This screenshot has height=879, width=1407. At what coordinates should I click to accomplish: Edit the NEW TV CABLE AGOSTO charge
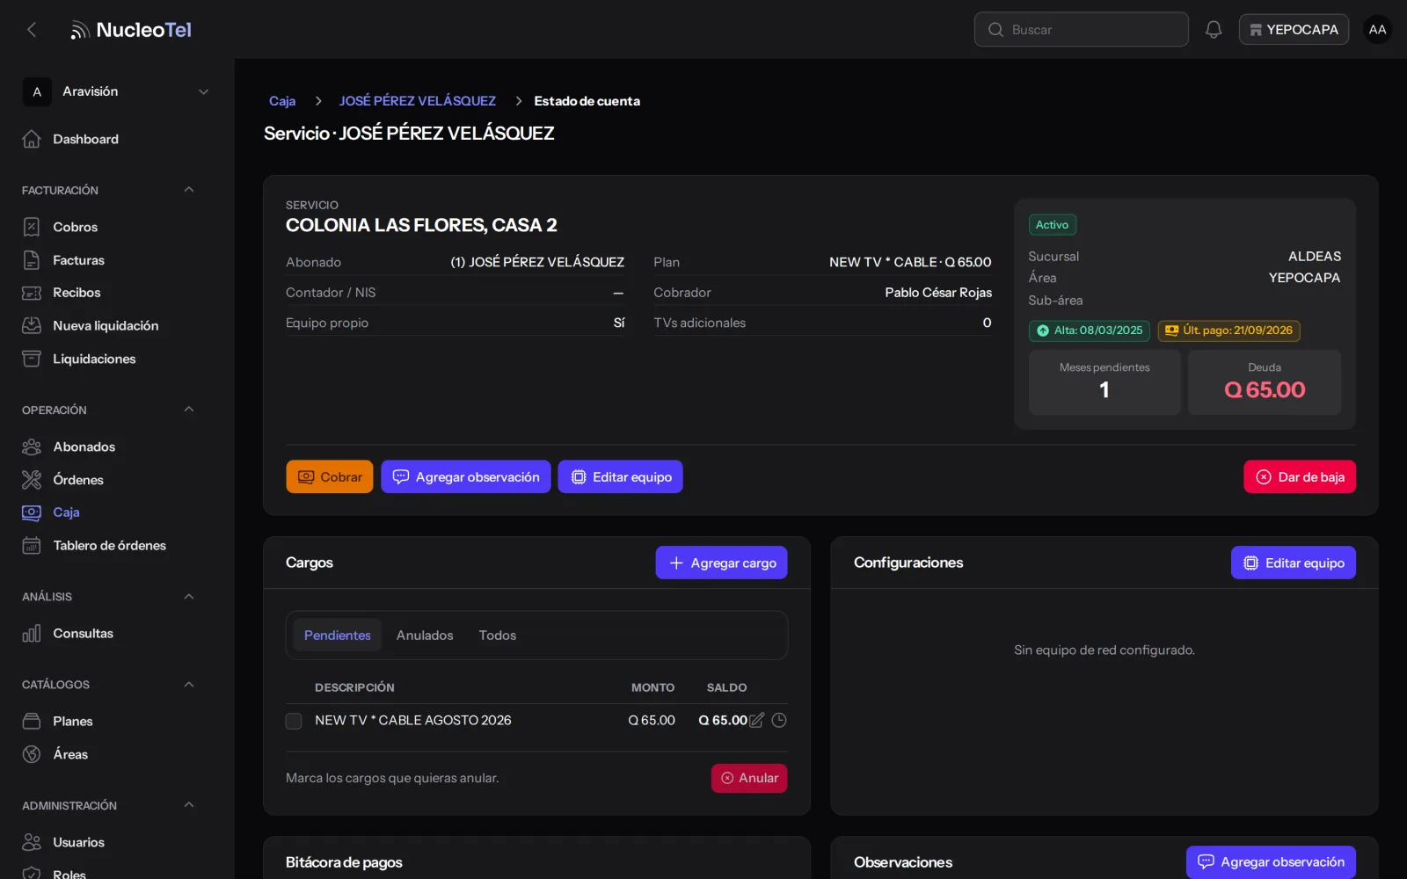pyautogui.click(x=756, y=720)
